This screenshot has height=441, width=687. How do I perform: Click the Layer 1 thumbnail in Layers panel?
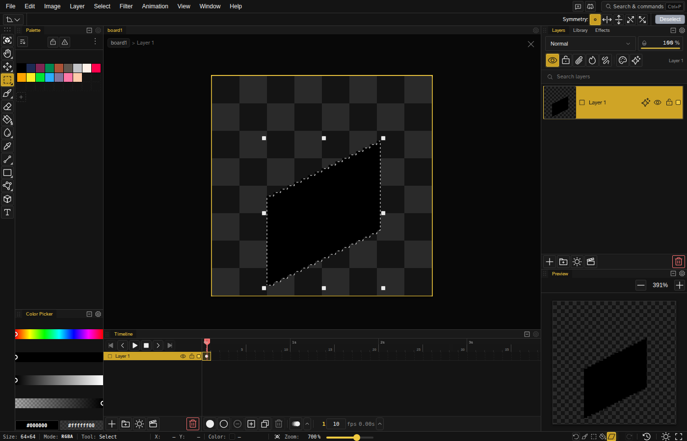pyautogui.click(x=560, y=102)
